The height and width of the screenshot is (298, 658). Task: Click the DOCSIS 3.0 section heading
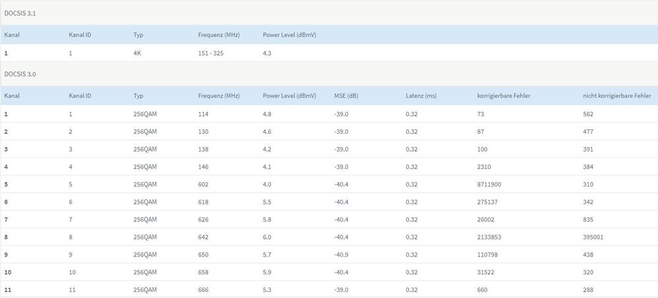pos(20,74)
